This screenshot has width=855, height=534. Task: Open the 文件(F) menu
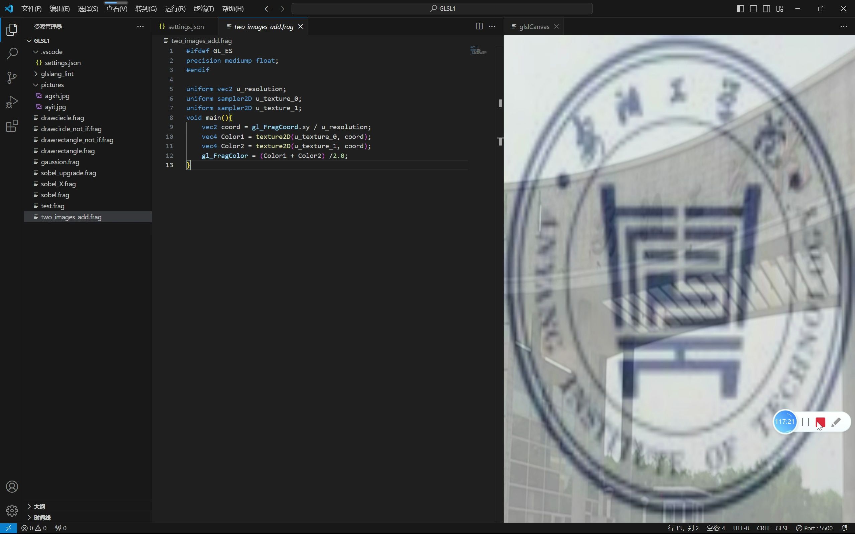pyautogui.click(x=31, y=9)
